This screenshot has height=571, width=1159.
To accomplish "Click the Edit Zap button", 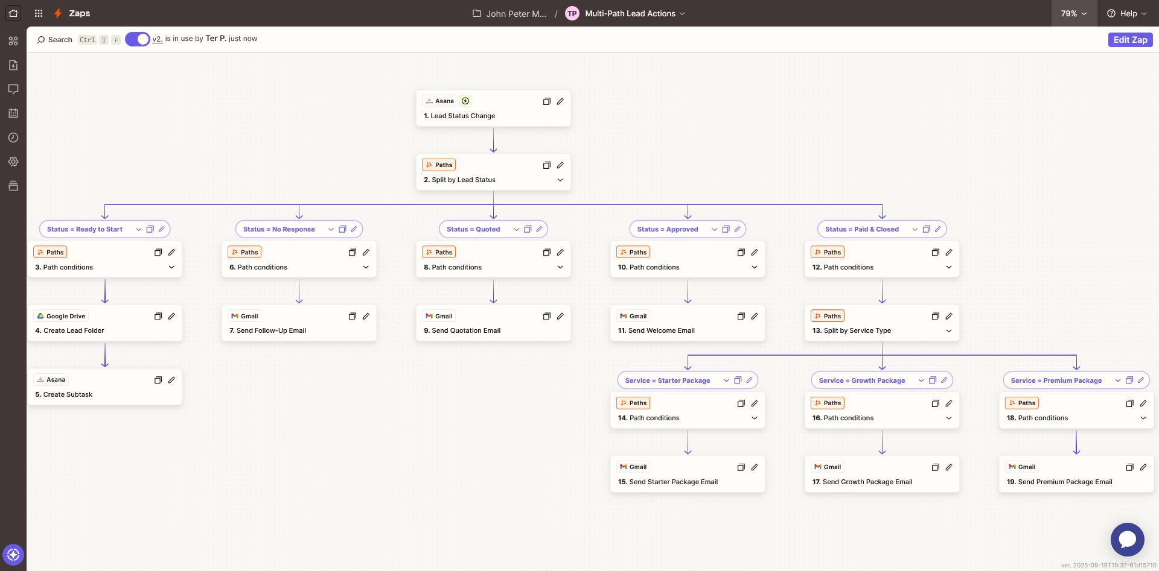I will point(1129,39).
